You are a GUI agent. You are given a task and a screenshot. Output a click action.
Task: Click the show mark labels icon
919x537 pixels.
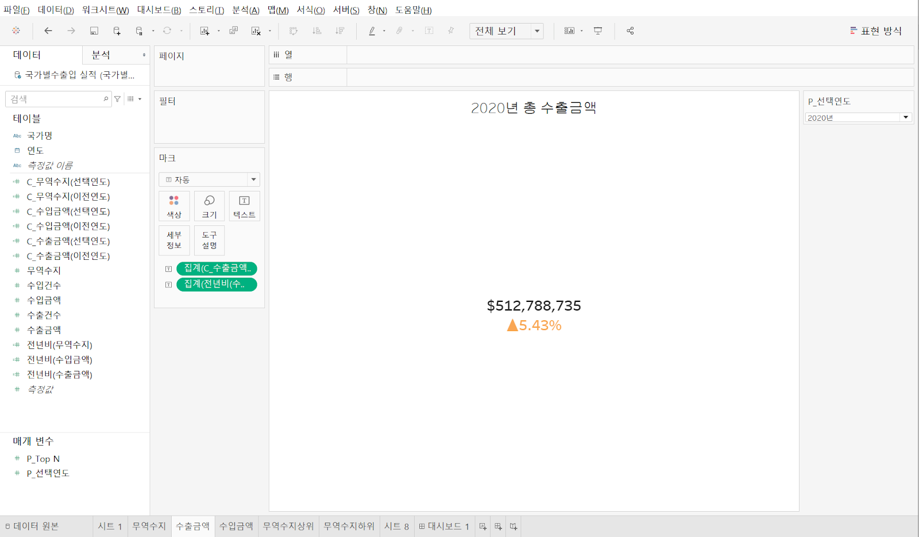click(x=429, y=30)
